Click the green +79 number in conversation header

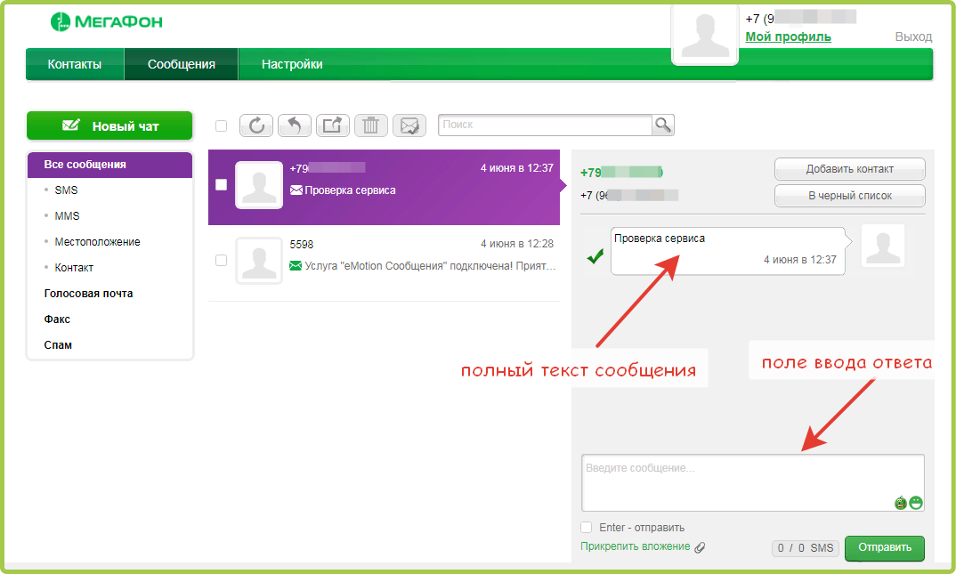click(x=622, y=173)
